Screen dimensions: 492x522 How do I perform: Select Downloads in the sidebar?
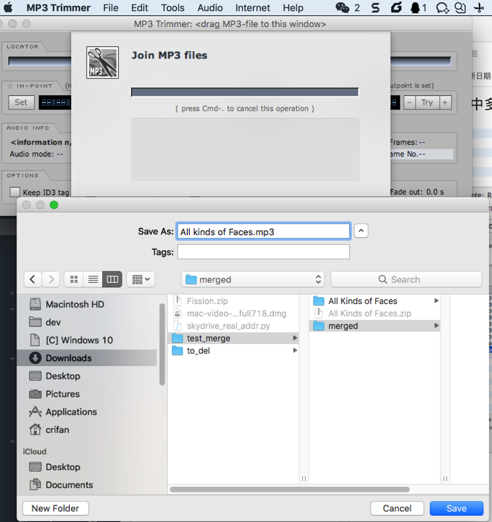coord(87,358)
